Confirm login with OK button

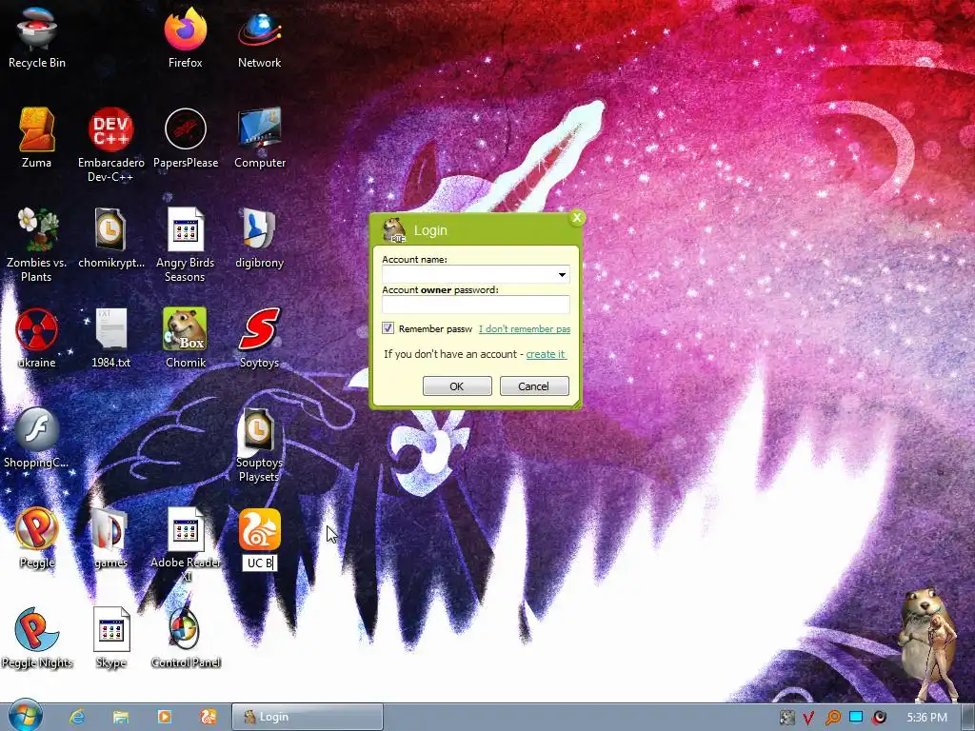coord(457,386)
